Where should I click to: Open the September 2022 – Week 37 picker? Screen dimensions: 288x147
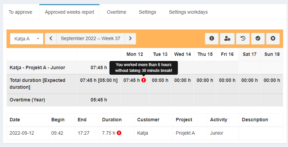click(91, 39)
